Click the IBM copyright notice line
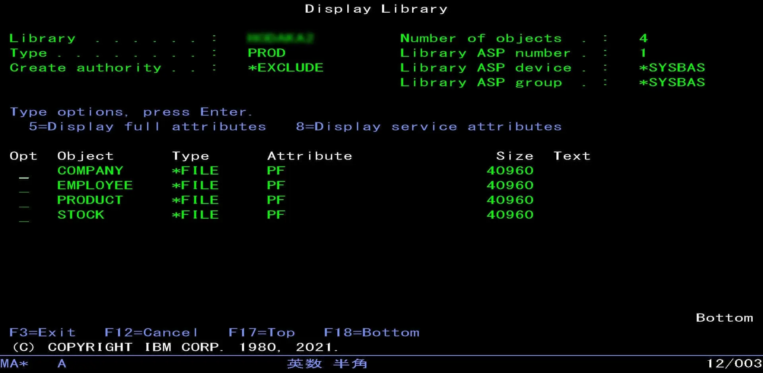Screen dimensions: 763x373 coord(176,347)
